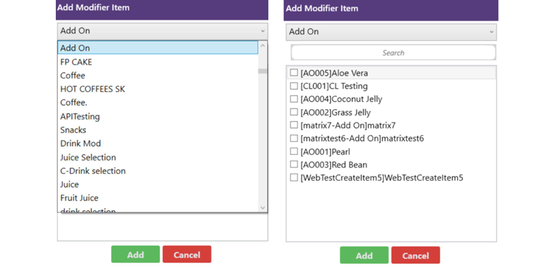
Task: Pick Juice Selection from the list
Action: point(88,157)
